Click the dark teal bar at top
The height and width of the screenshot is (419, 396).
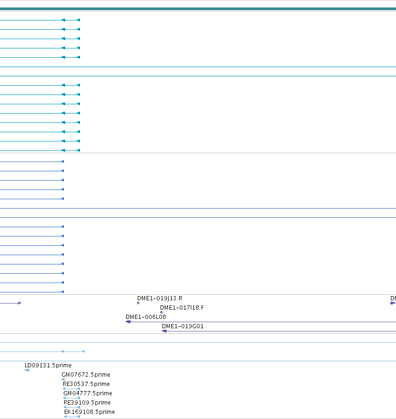point(198,9)
